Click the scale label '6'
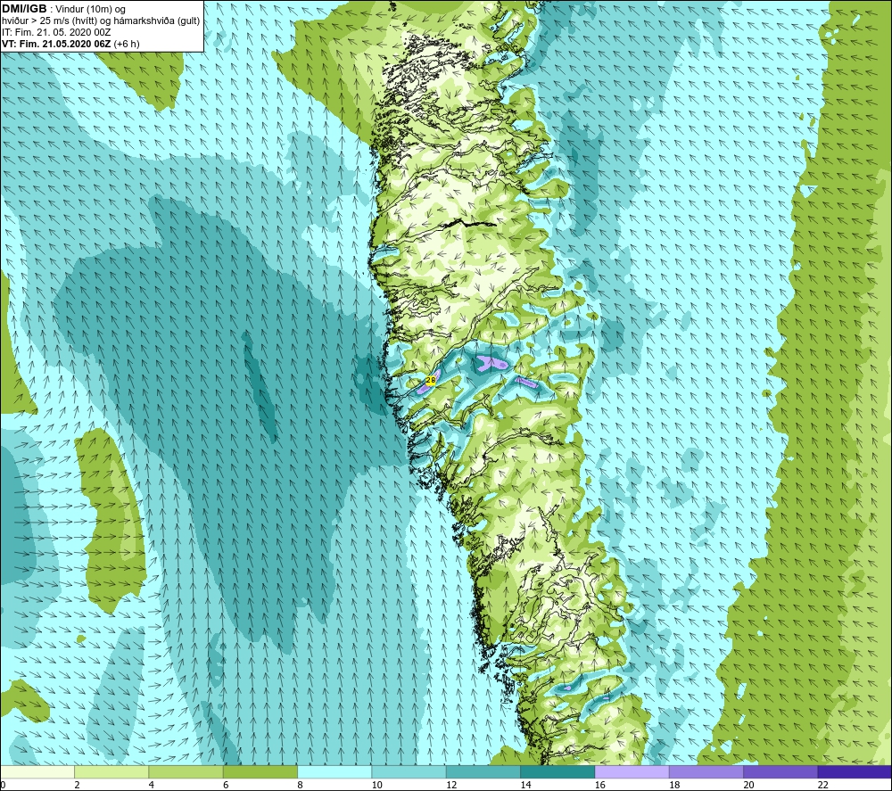Viewport: 892px width, 791px height. tap(226, 785)
